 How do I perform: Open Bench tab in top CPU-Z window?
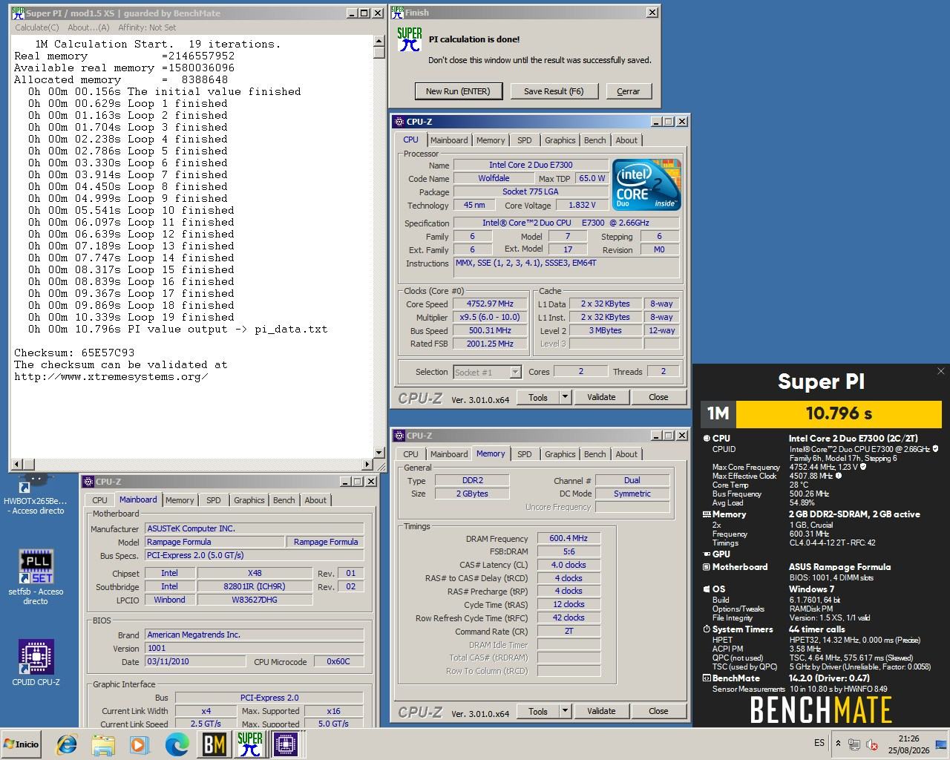594,140
